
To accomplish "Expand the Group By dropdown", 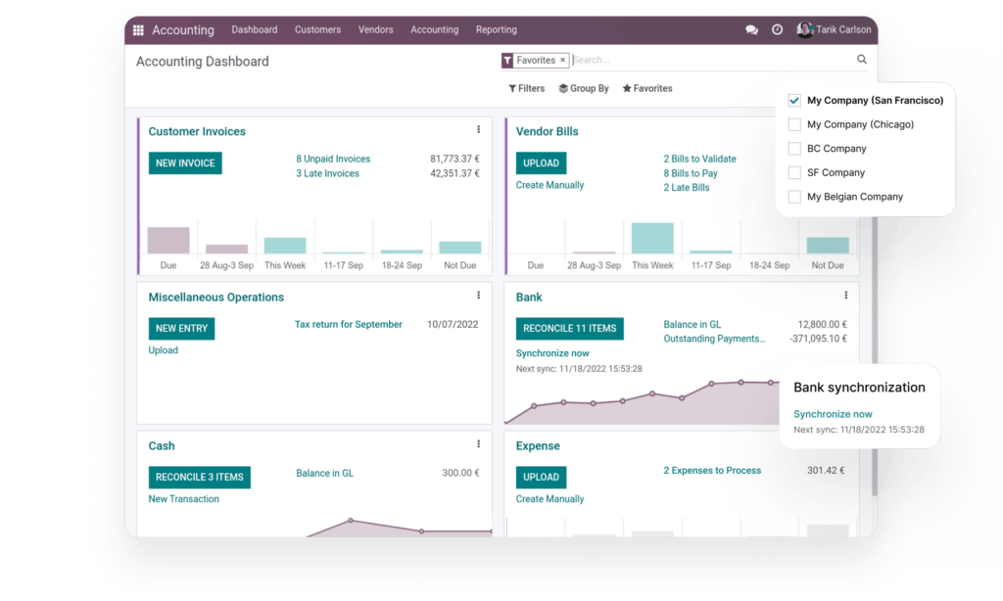I will [584, 88].
